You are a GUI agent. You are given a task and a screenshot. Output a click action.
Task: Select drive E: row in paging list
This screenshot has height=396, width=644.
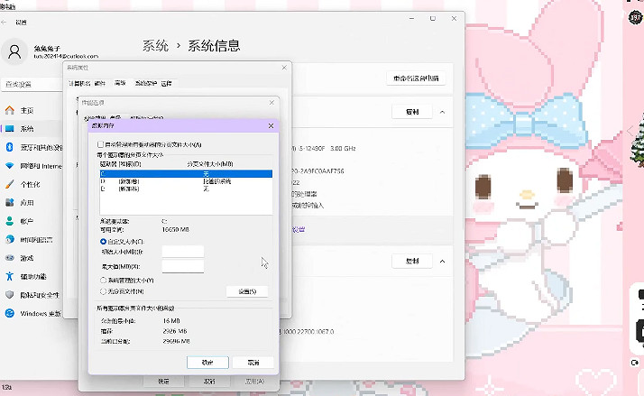(186, 189)
